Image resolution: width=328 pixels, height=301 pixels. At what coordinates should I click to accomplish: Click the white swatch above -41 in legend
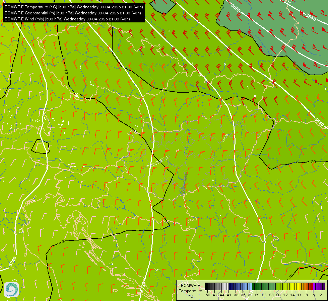227,286
